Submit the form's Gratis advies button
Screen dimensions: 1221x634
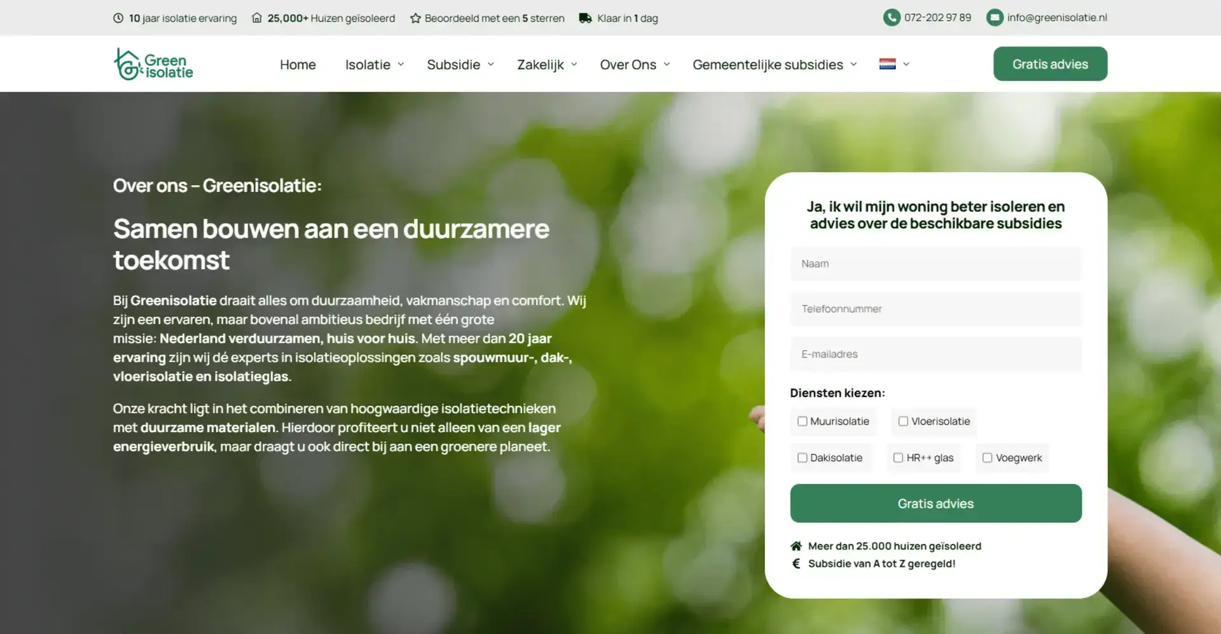click(935, 504)
